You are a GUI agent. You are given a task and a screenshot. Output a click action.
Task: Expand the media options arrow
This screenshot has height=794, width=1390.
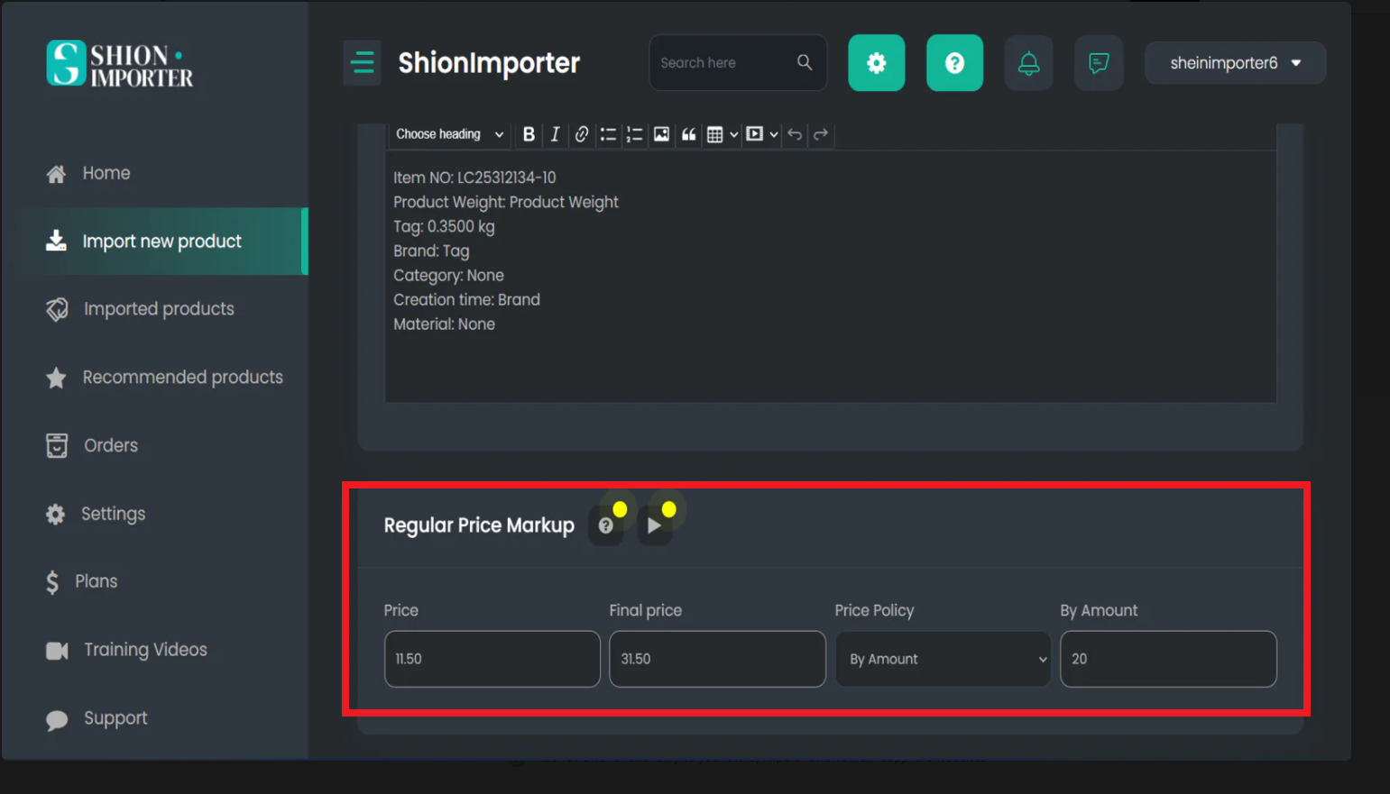(x=774, y=134)
